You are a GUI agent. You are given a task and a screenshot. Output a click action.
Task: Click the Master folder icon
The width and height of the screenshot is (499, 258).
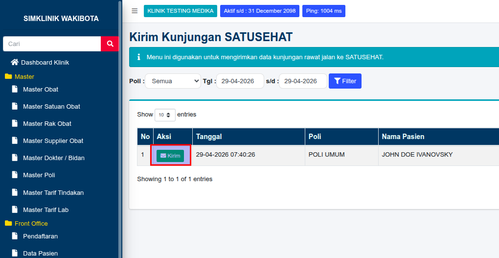coord(8,76)
